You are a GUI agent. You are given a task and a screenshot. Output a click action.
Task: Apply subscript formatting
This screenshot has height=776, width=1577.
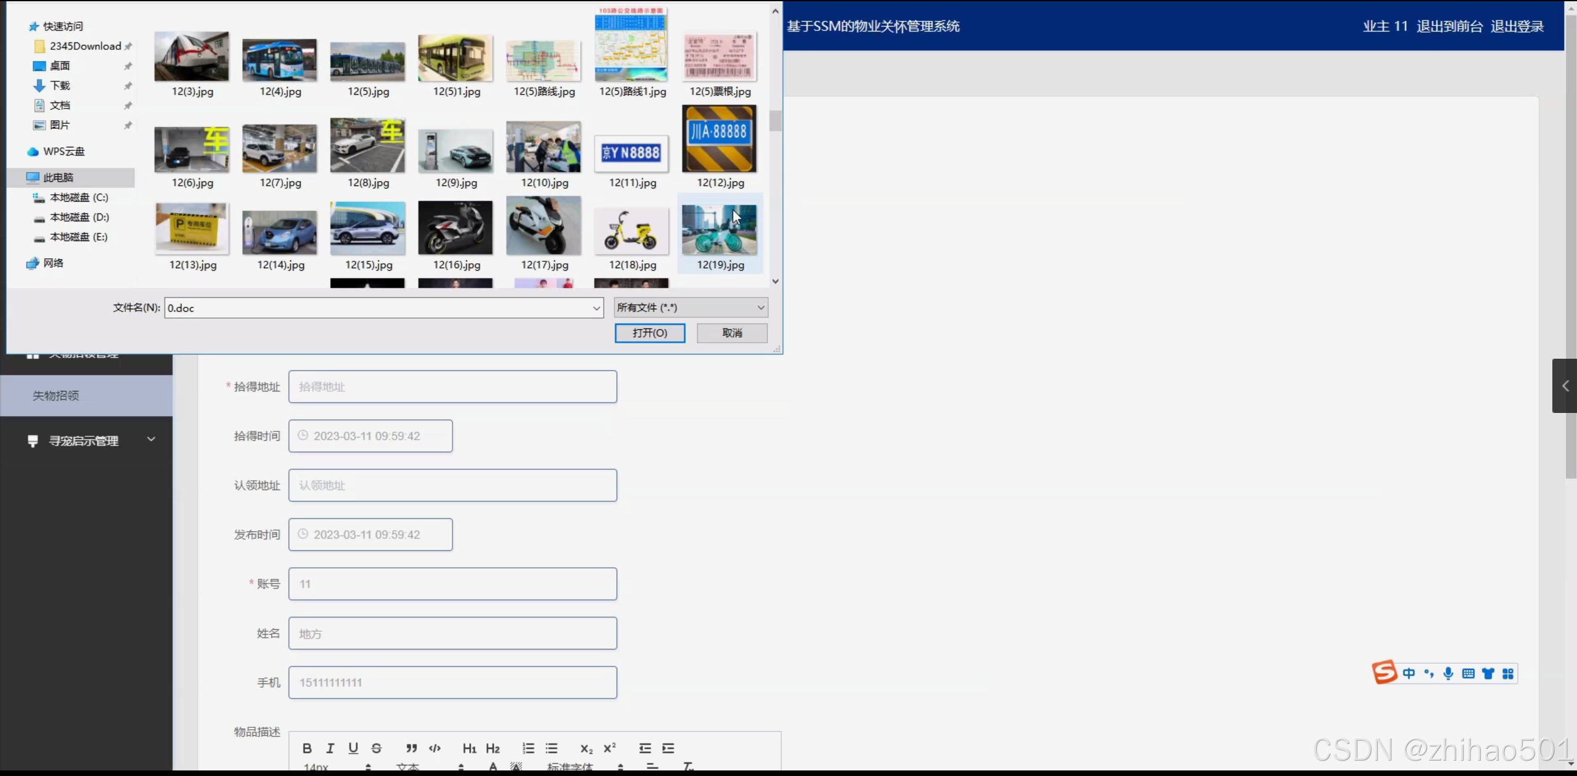(586, 748)
